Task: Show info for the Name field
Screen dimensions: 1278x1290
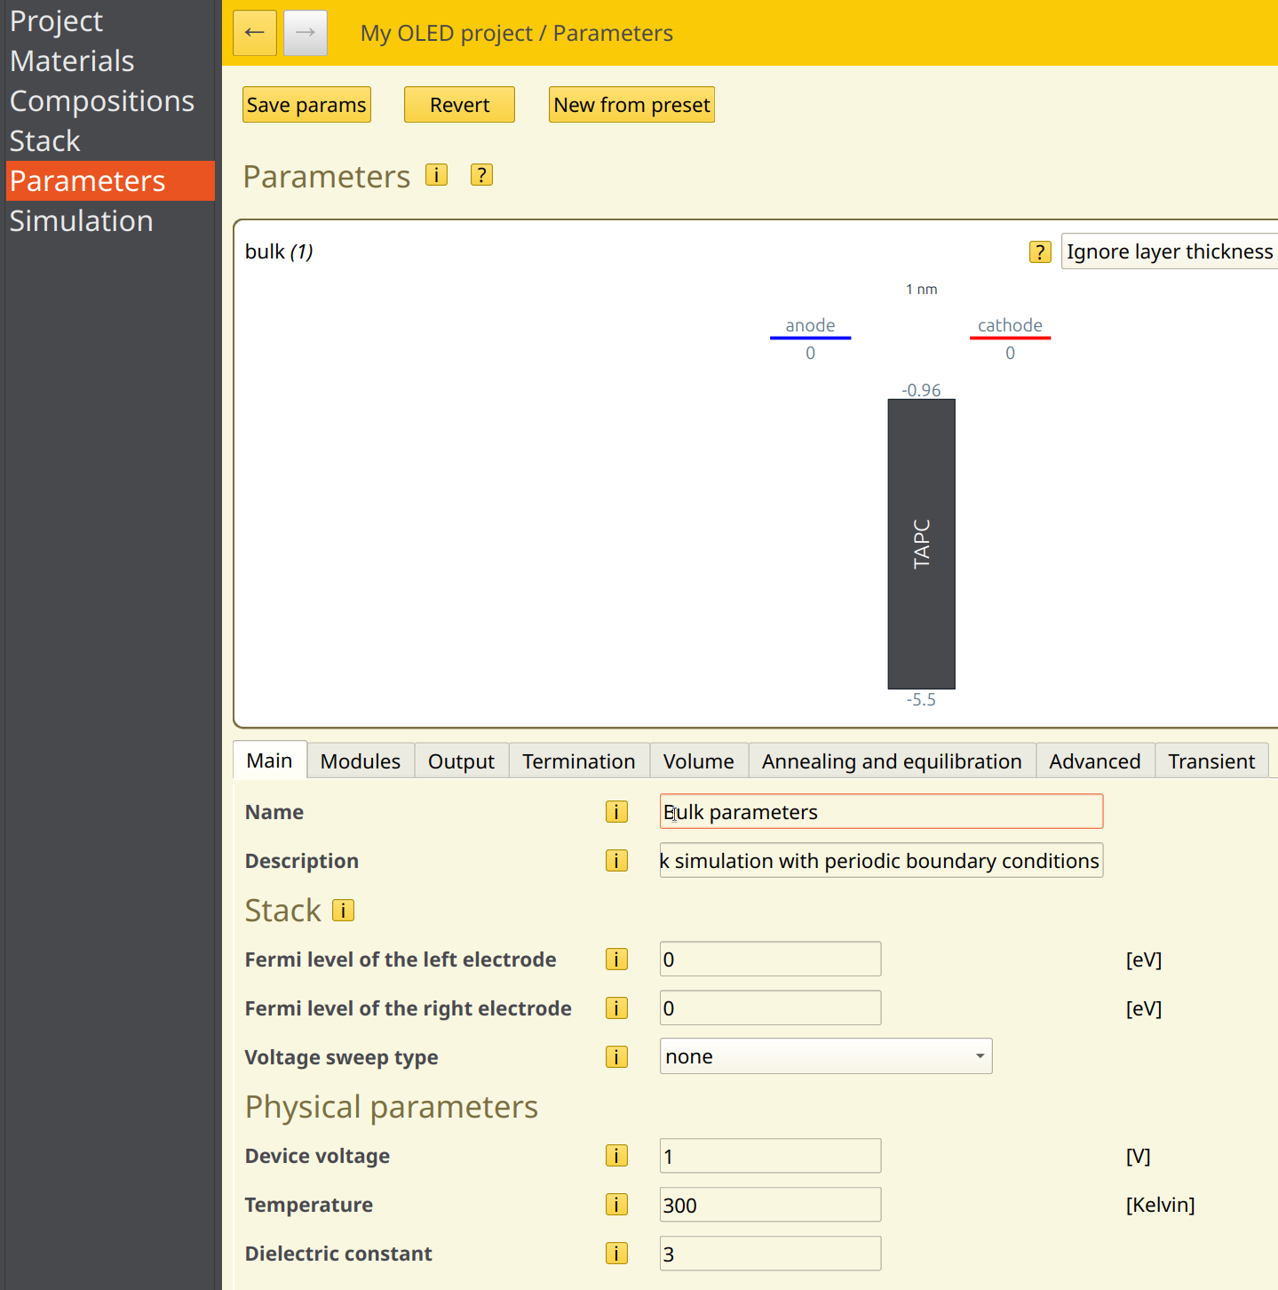Action: [x=616, y=812]
